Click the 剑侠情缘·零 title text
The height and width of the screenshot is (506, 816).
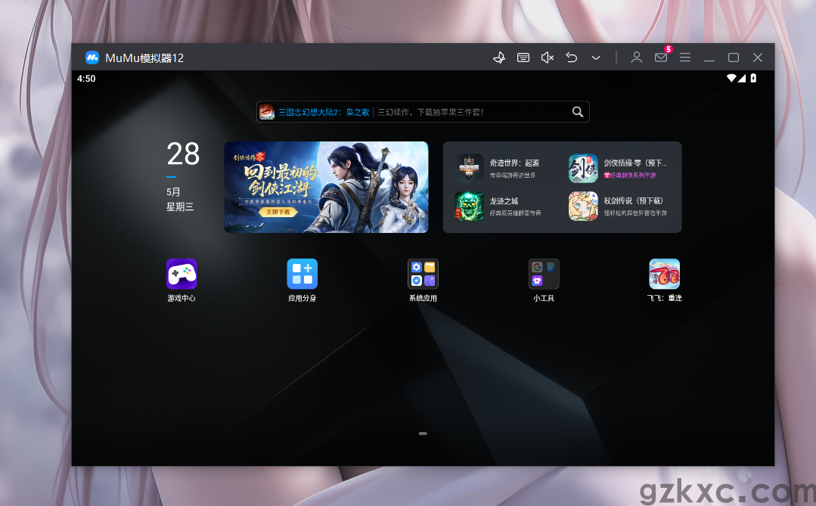pyautogui.click(x=635, y=163)
